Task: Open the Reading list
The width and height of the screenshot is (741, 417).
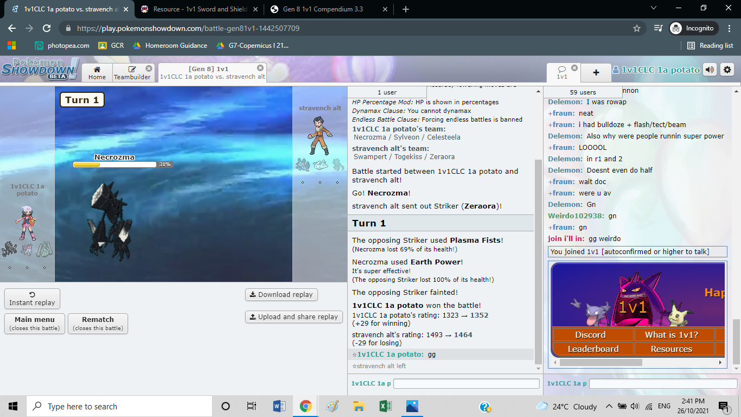Action: [710, 46]
